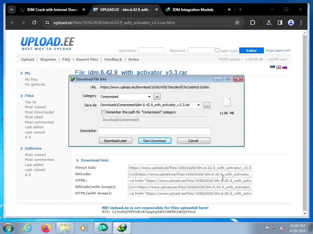
Task: Open the Rules menu item
Action: pyautogui.click(x=134, y=59)
